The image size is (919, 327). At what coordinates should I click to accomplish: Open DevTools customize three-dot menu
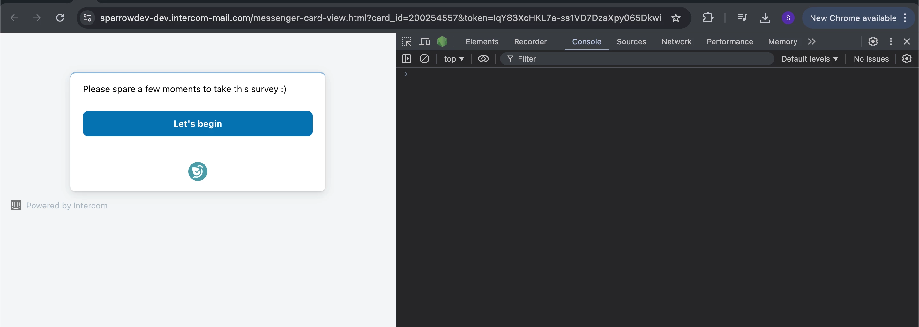point(891,42)
